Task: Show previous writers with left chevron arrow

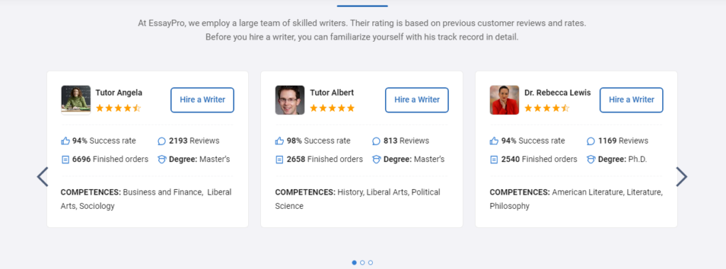Action: 43,176
